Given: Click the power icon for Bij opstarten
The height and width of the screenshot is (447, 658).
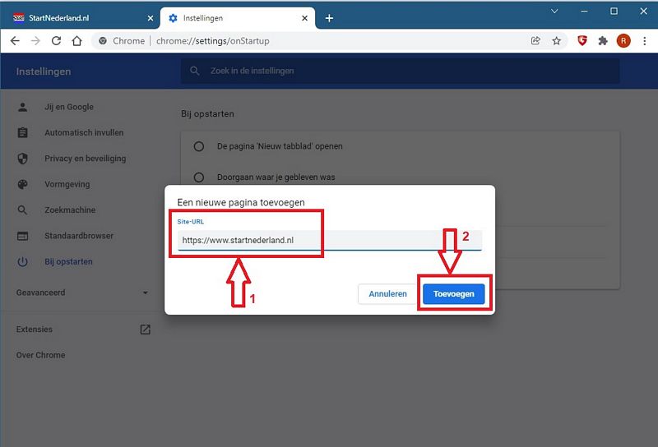Looking at the screenshot, I should [23, 261].
